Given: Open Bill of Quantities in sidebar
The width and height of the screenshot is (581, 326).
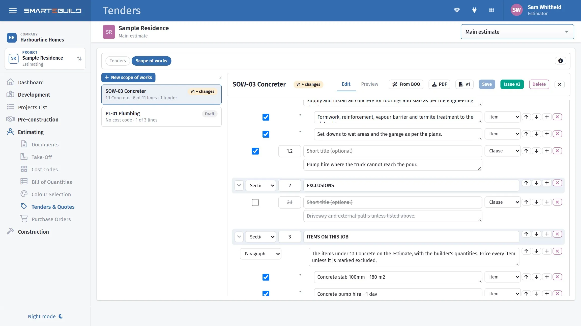Looking at the screenshot, I should [52, 182].
